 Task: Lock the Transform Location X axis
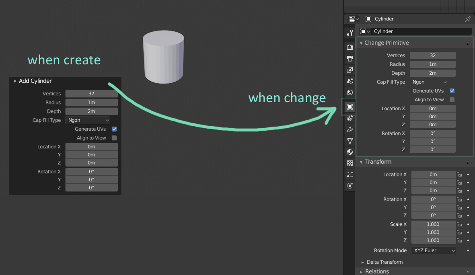coord(460,174)
